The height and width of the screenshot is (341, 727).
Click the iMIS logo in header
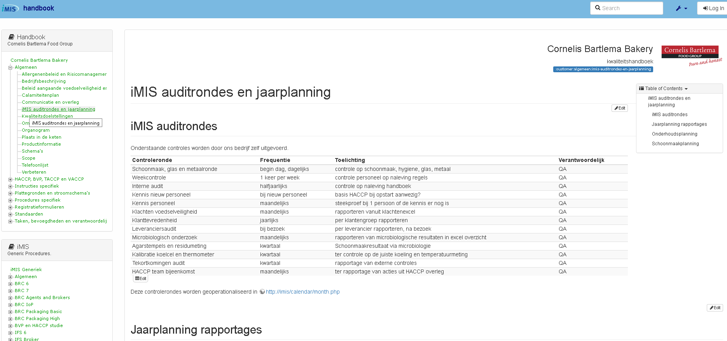pos(10,8)
